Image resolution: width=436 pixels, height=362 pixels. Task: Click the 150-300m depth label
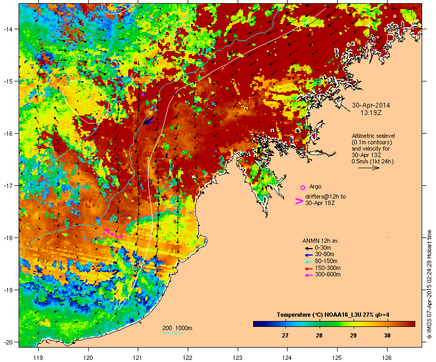tap(328, 268)
